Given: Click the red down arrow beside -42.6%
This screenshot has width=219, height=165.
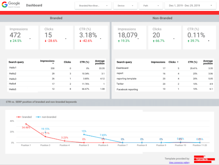Looking at the screenshot, I should 80,41.
